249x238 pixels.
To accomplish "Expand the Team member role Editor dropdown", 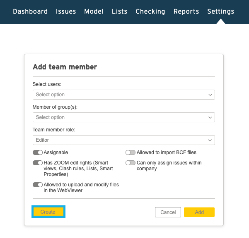I will pyautogui.click(x=124, y=140).
